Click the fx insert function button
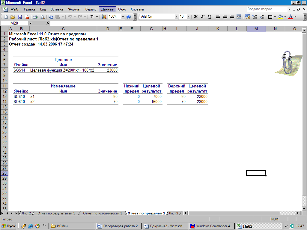This screenshot has width=307, height=230. point(48,23)
